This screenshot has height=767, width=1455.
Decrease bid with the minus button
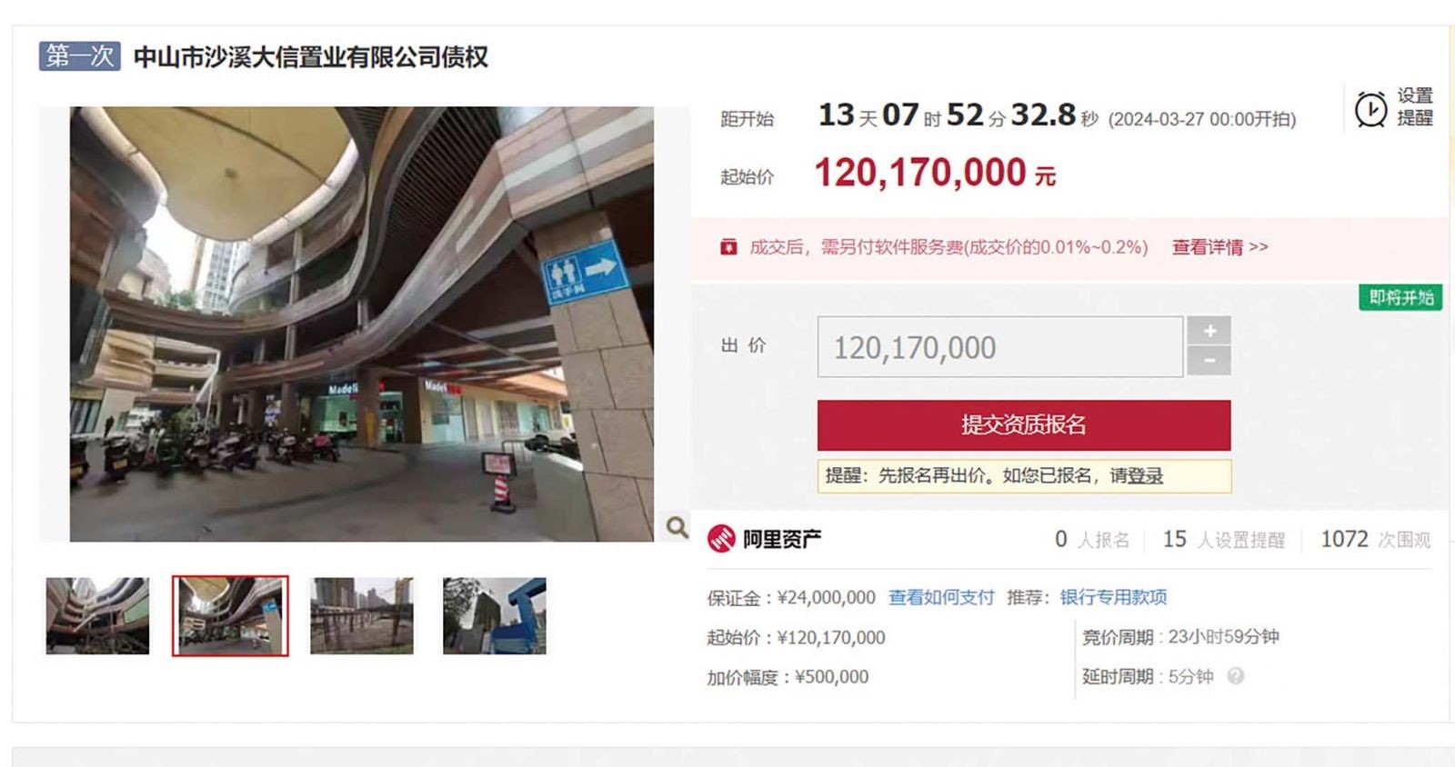click(1209, 361)
